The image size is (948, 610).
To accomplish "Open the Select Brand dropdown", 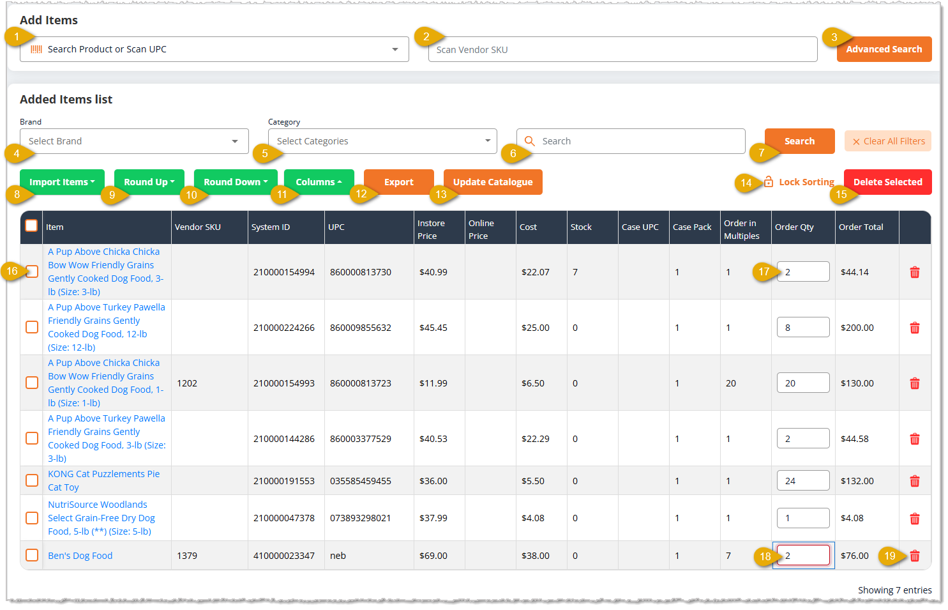I will click(x=134, y=141).
